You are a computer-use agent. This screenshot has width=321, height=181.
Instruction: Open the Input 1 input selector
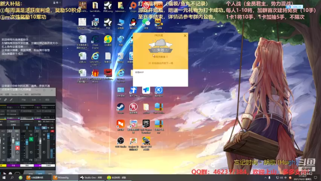[13, 121]
